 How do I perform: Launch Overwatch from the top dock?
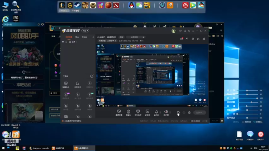[93, 5]
